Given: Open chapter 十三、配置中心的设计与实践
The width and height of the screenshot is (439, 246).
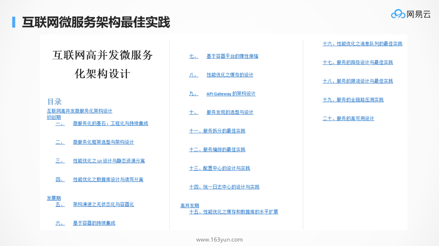Looking at the screenshot, I should coord(219,168).
